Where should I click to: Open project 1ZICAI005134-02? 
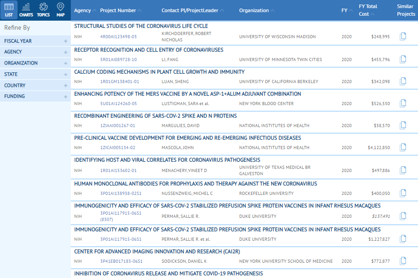pos(118,147)
